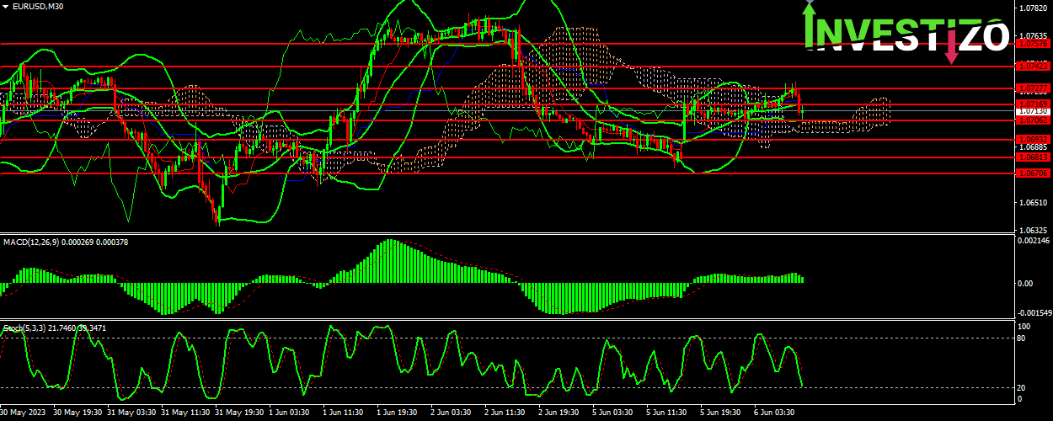Image resolution: width=1053 pixels, height=421 pixels.
Task: Click the 1 Jun 19:30 time marker
Action: point(397,413)
